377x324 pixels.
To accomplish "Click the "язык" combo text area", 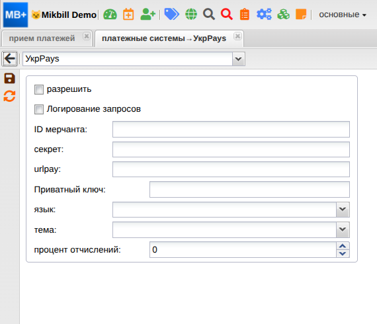I will pyautogui.click(x=224, y=210).
